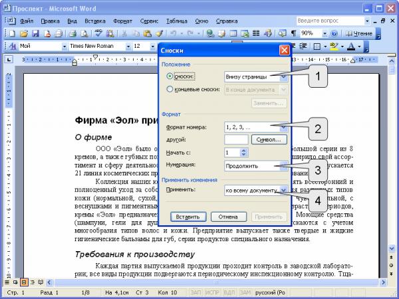The height and width of the screenshot is (299, 399).
Task: Open footnote position "Внизу страницы" dropdown
Action: pos(284,77)
